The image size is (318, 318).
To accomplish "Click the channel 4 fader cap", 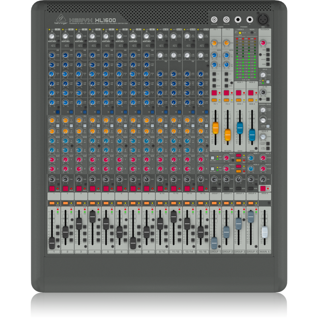I will click(93, 217).
